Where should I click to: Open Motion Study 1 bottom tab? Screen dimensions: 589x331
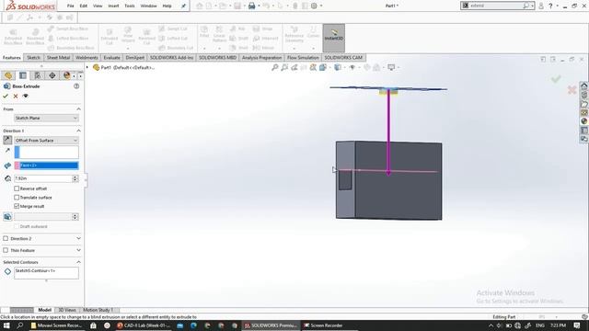click(98, 310)
